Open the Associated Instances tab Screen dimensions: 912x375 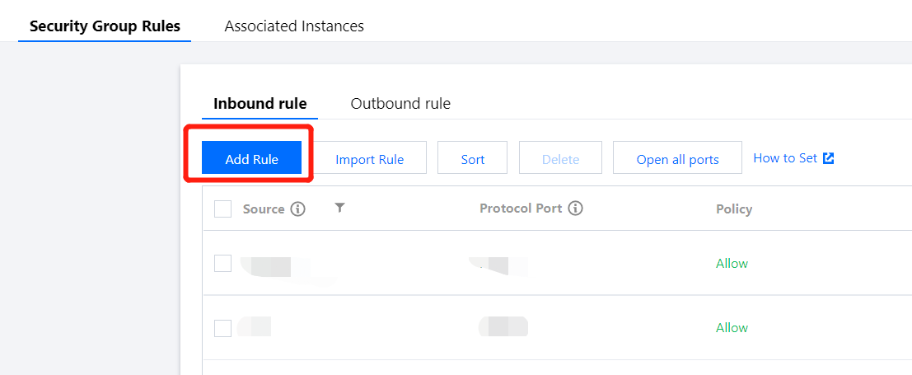[294, 26]
